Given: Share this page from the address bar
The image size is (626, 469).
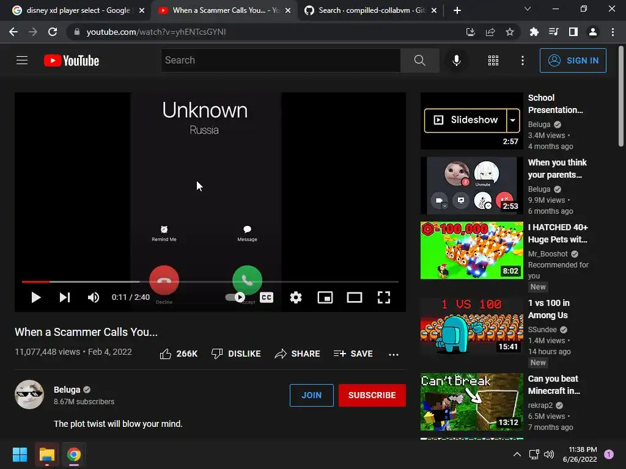Looking at the screenshot, I should coord(490,32).
